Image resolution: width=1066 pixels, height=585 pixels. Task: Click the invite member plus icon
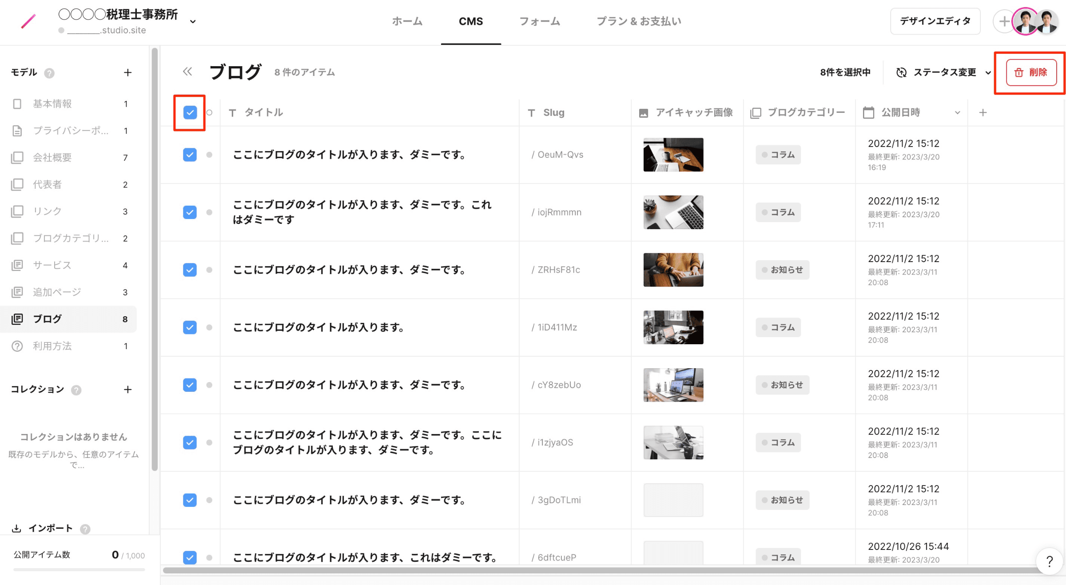click(x=1003, y=21)
